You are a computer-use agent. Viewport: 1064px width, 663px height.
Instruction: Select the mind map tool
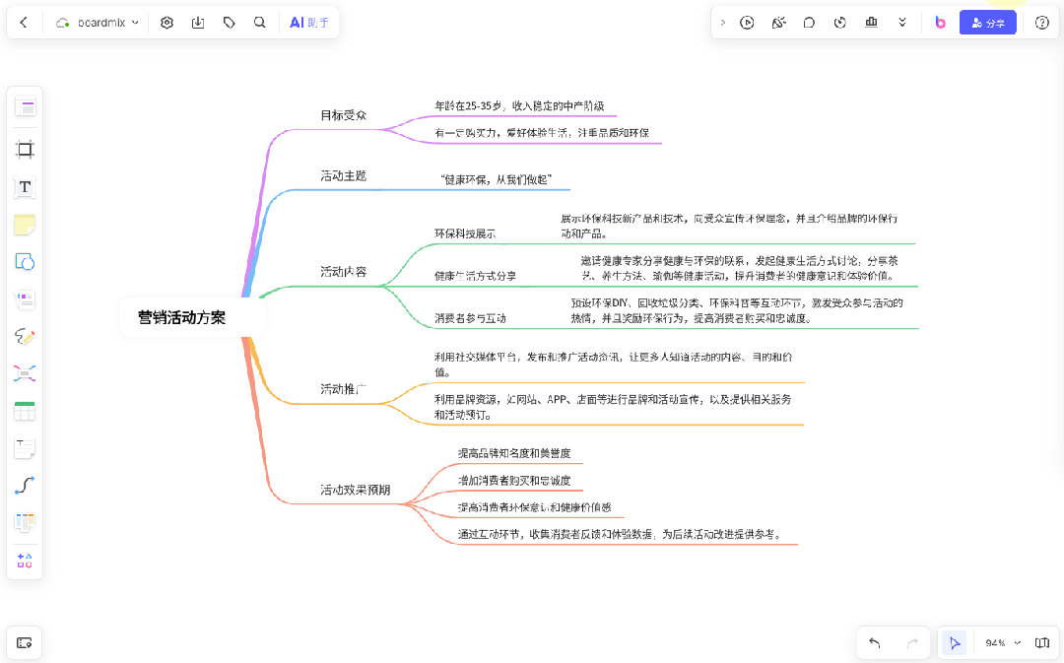pos(25,373)
